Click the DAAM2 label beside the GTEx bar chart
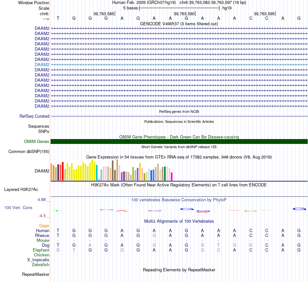This screenshot has height=282, width=308. click(42, 171)
